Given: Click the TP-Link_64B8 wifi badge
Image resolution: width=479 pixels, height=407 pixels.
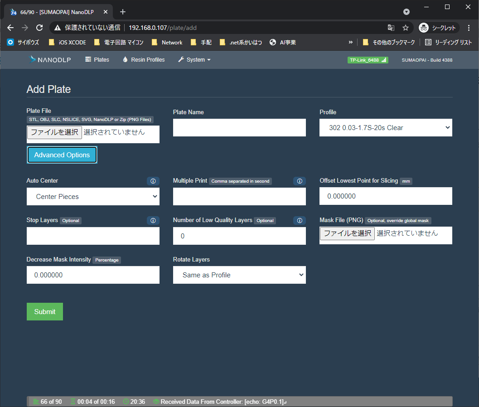Looking at the screenshot, I should click(x=368, y=60).
